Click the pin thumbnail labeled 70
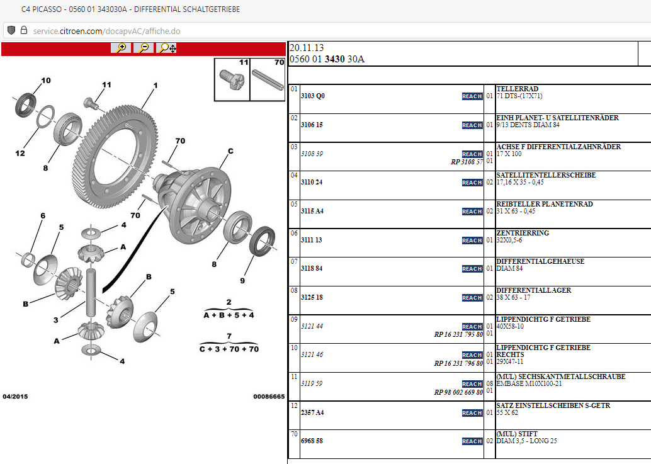 [268, 79]
